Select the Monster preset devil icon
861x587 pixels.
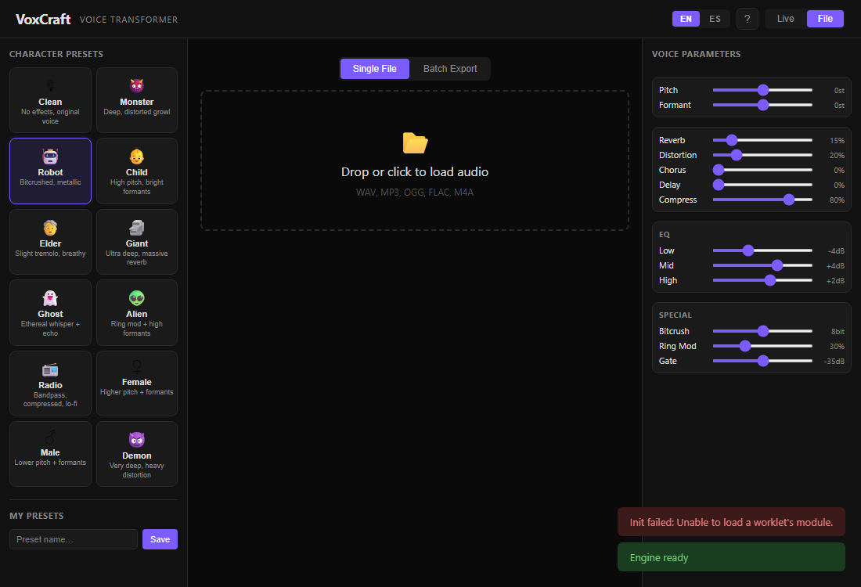click(x=137, y=85)
